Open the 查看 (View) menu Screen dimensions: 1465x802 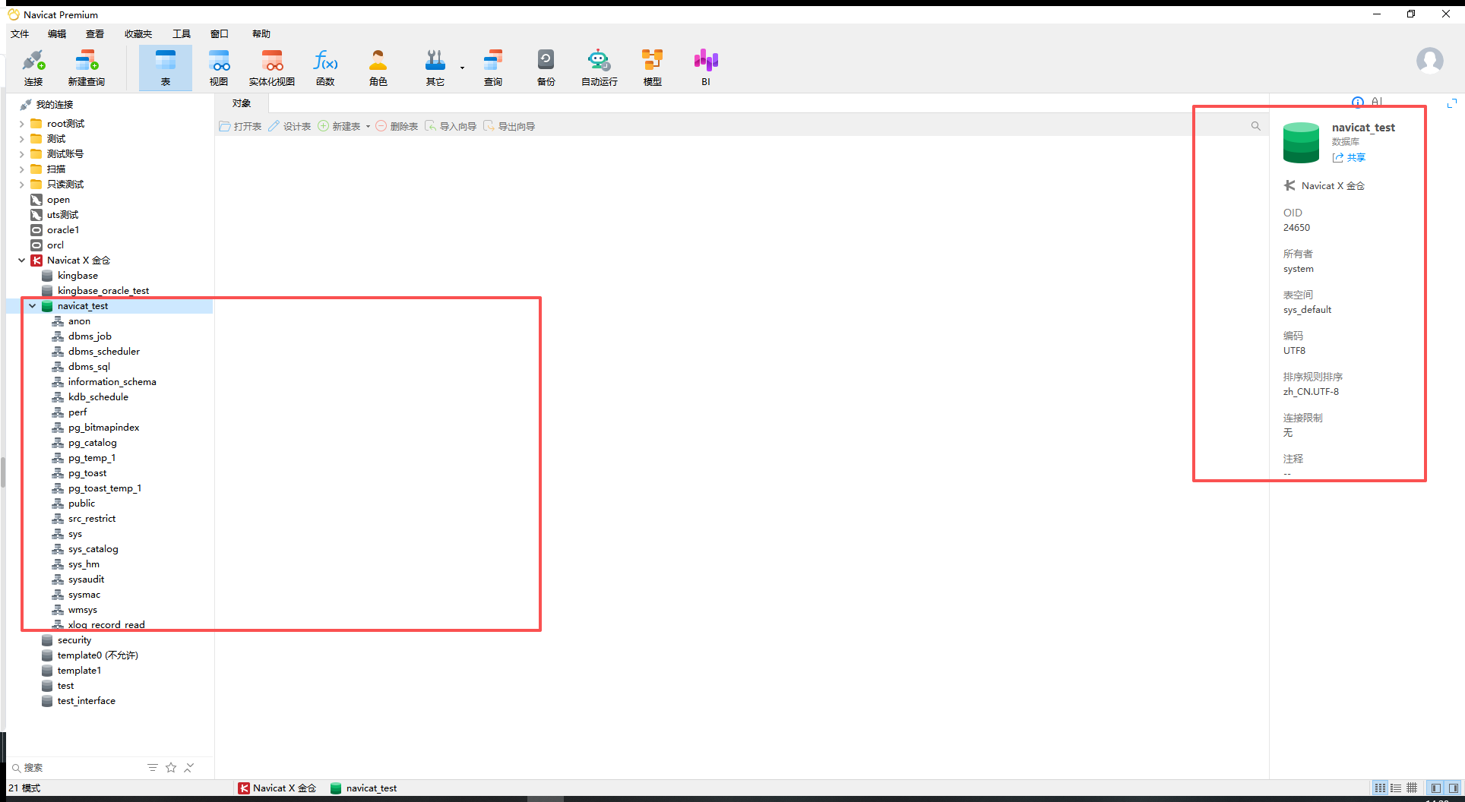[95, 34]
